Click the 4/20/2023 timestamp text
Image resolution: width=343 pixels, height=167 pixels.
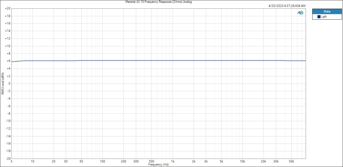click(287, 6)
